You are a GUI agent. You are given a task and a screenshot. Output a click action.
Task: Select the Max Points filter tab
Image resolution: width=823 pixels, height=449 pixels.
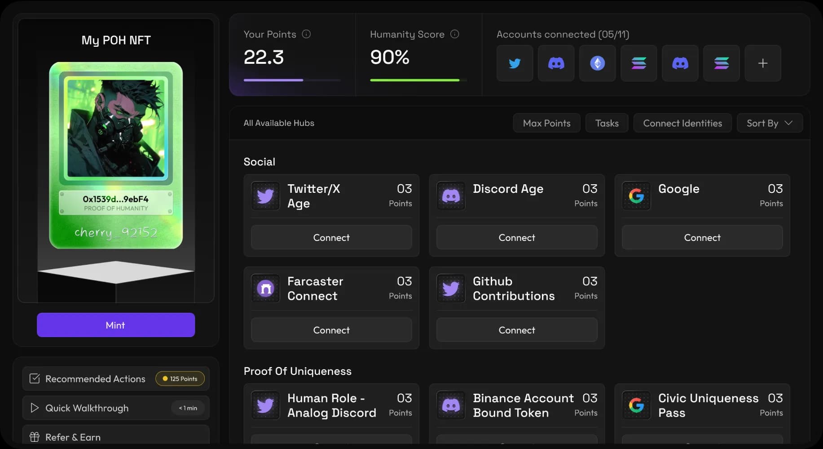546,123
